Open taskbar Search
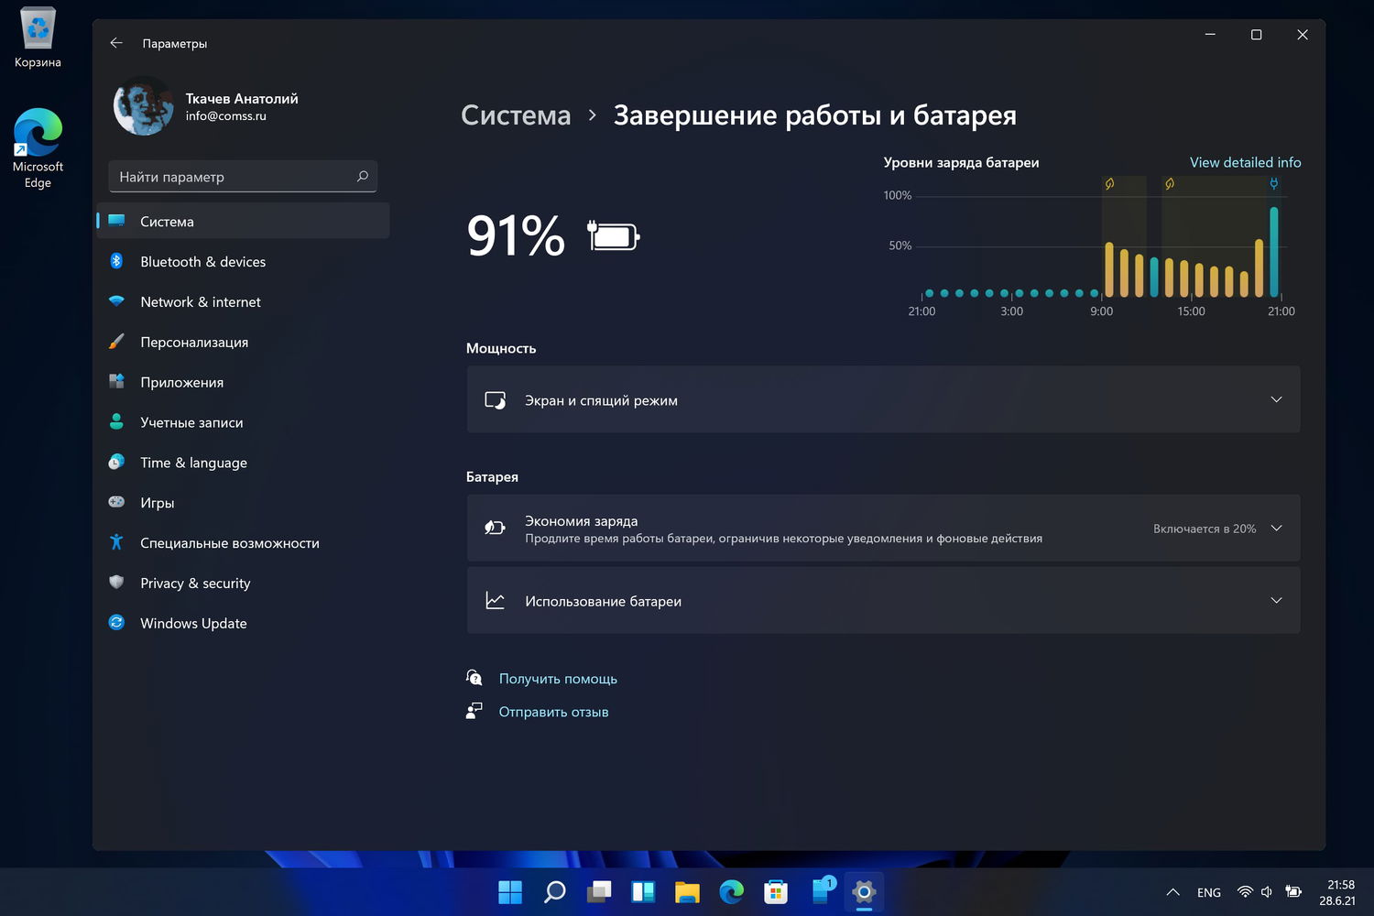Screen dimensions: 1374x916 tap(554, 891)
